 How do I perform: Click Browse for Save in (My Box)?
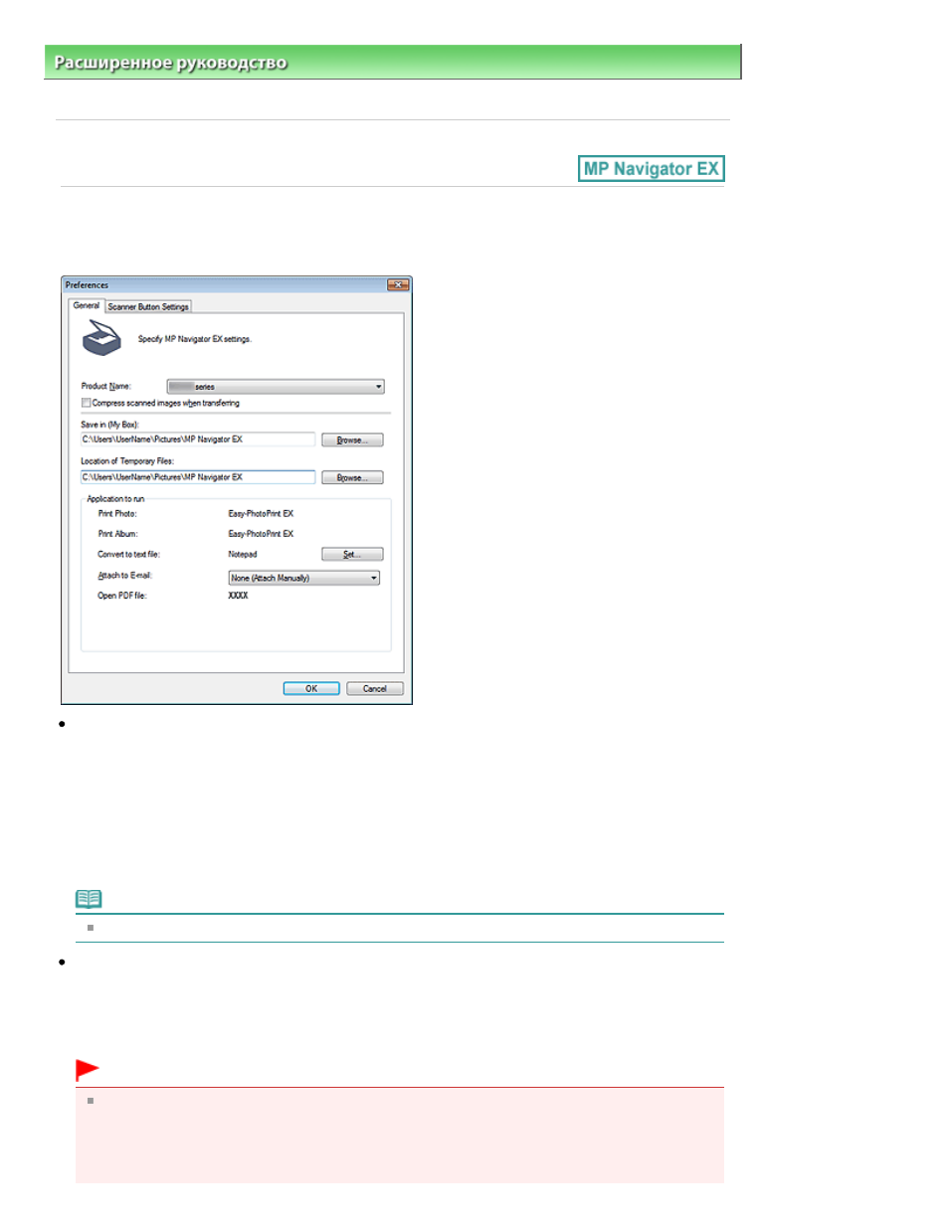tap(352, 439)
